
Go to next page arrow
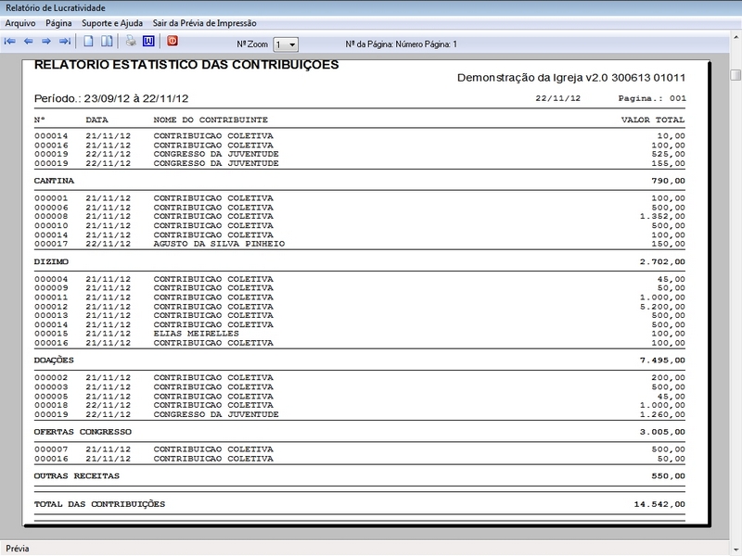(46, 42)
